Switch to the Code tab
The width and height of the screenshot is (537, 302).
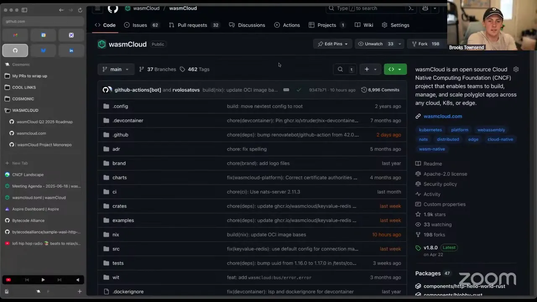click(x=105, y=25)
